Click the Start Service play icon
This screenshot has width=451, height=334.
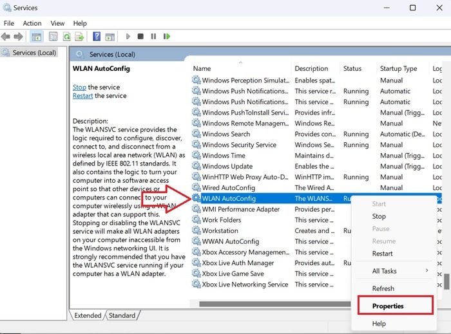point(128,37)
